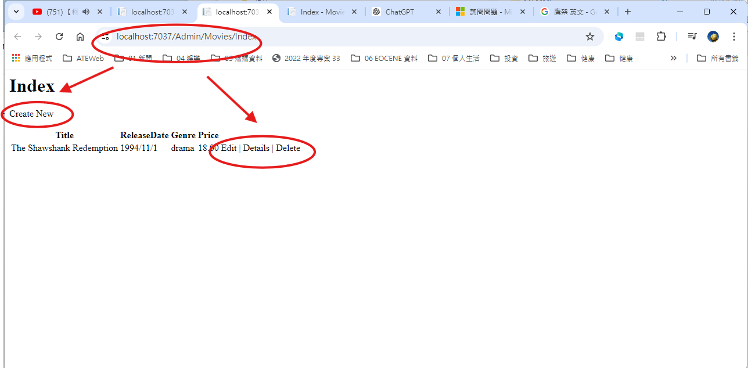748x368 pixels.
Task: Switch to the ChatGPT tab
Action: (407, 12)
